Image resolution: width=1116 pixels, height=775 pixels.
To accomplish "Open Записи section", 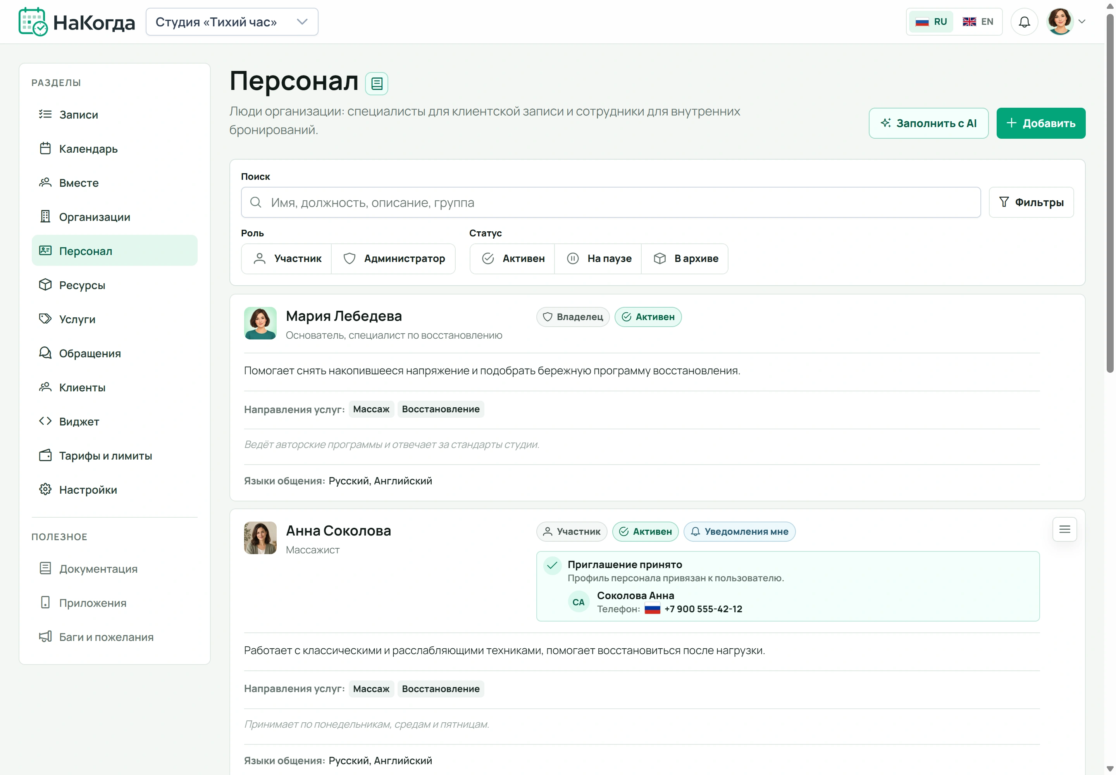I will [x=115, y=115].
